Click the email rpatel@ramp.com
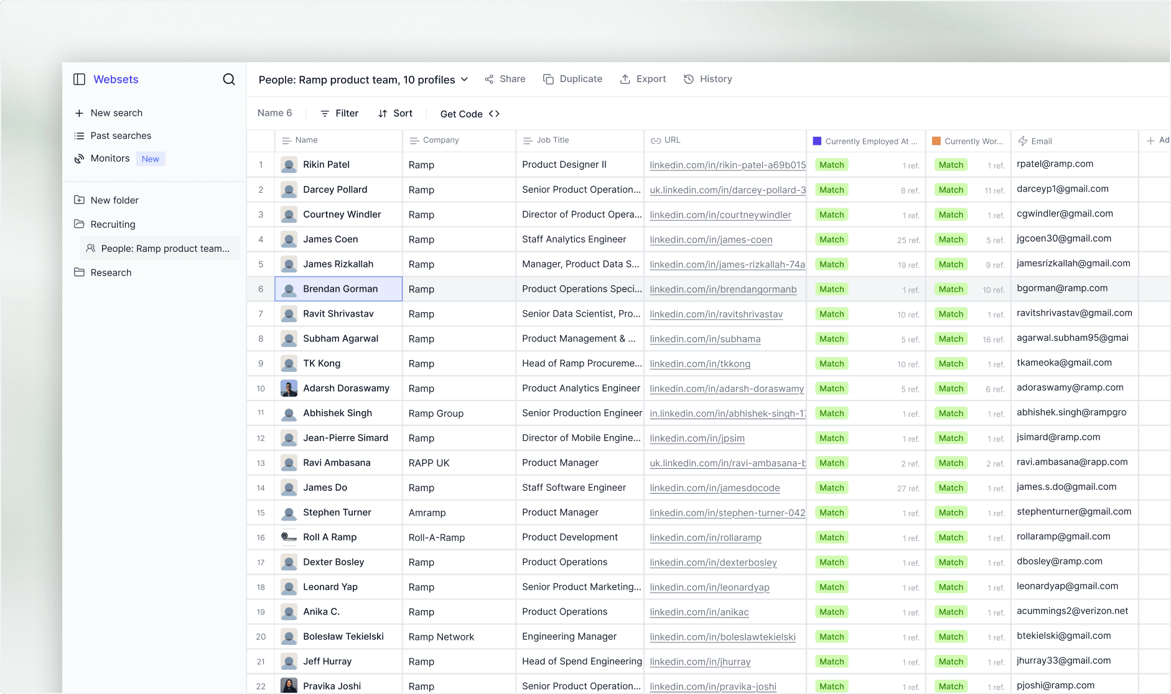This screenshot has height=694, width=1171. (1055, 164)
